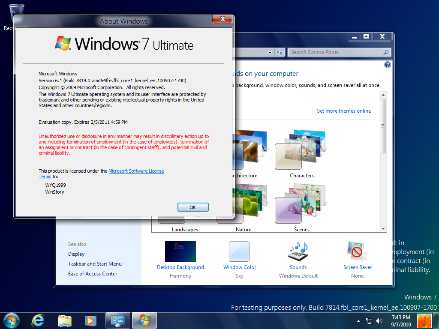Refresh the Control Panel address bar
Screen dimensions: 439x329
[x=280, y=52]
